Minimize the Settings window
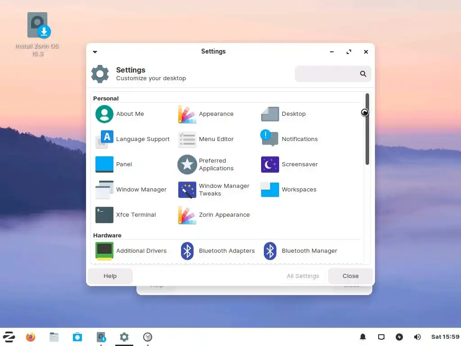461x346 pixels. coord(332,52)
